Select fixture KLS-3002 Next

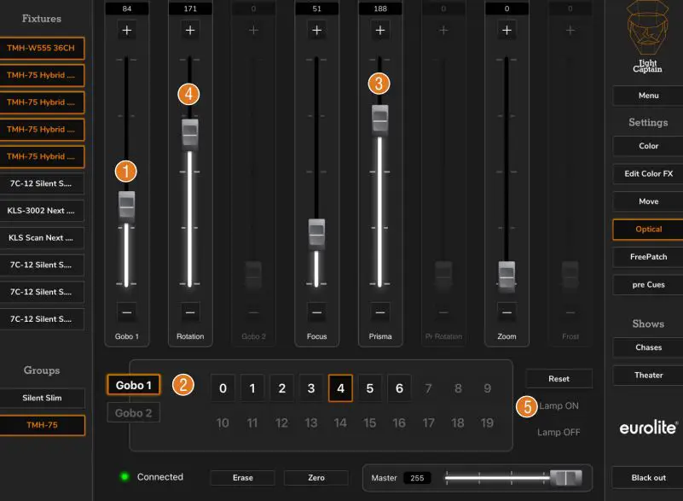42,211
